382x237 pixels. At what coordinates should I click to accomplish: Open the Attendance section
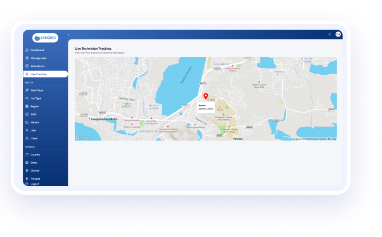(38, 66)
